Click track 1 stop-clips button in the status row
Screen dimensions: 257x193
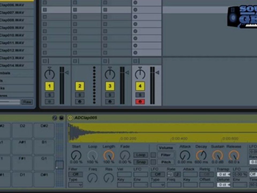click(45, 61)
